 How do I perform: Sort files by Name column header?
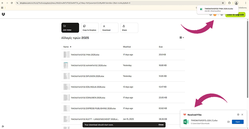tap(66, 47)
